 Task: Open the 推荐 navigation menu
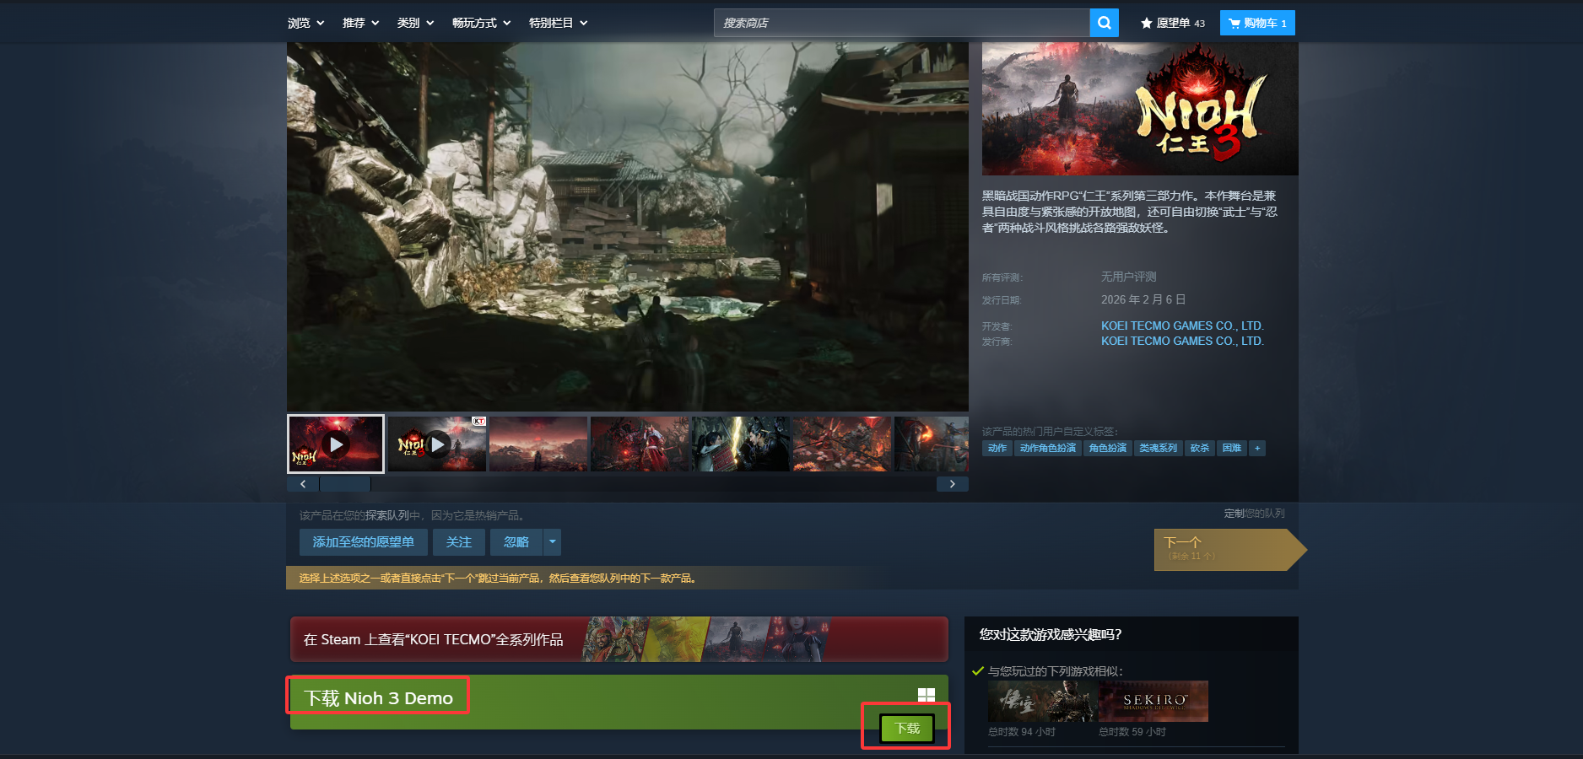click(360, 23)
